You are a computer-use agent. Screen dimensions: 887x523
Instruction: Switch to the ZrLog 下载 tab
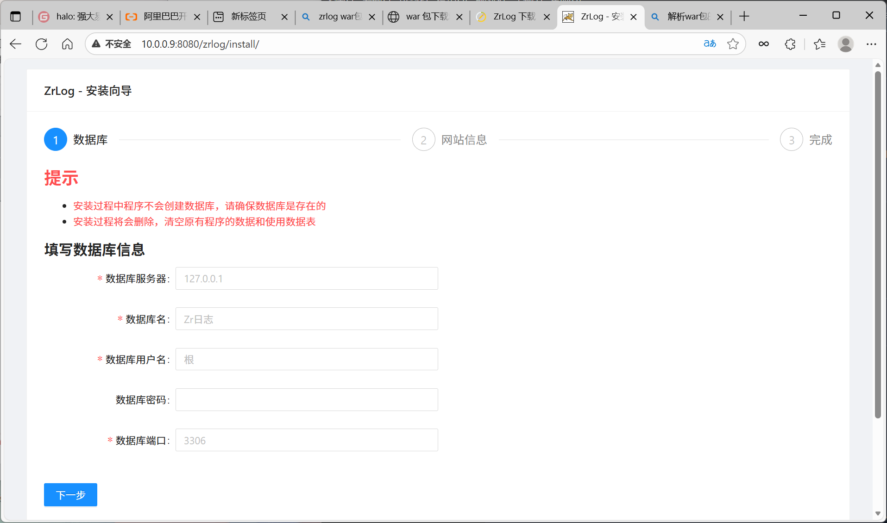[x=515, y=17]
